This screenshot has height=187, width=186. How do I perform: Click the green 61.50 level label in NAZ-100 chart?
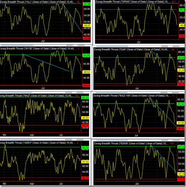181,104
